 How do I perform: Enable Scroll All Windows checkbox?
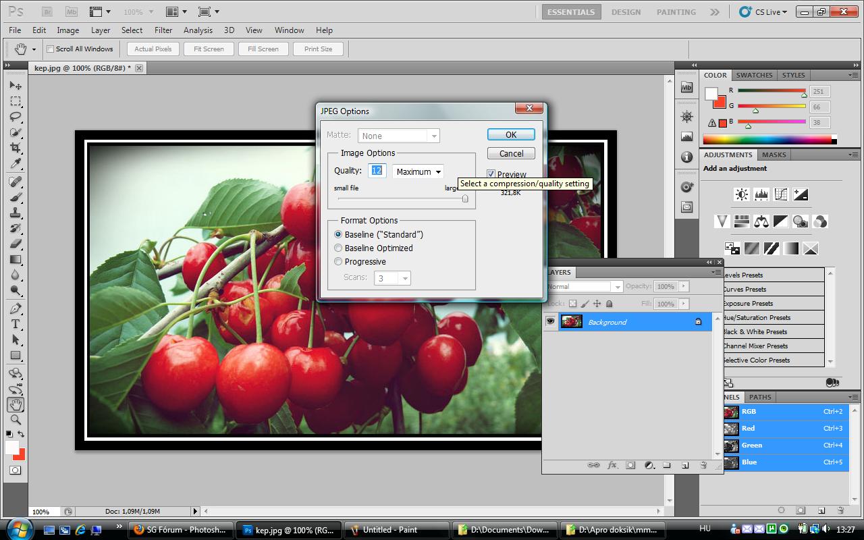51,49
